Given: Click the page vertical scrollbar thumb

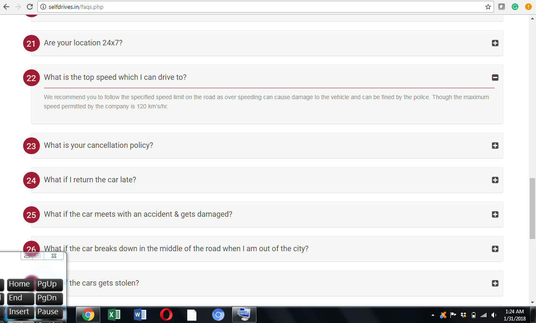Looking at the screenshot, I should click(532, 208).
